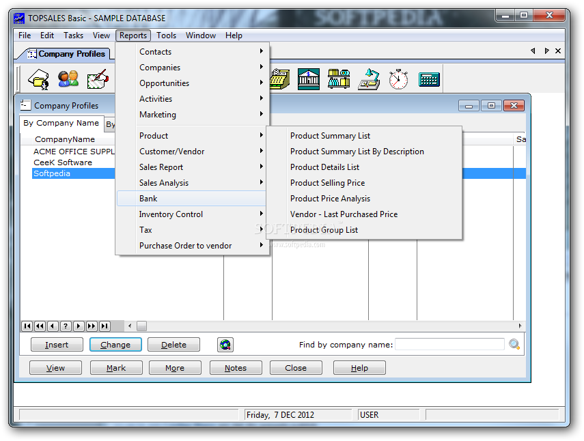Expand the Companies reports submenu
This screenshot has width=584, height=441.
(x=193, y=68)
